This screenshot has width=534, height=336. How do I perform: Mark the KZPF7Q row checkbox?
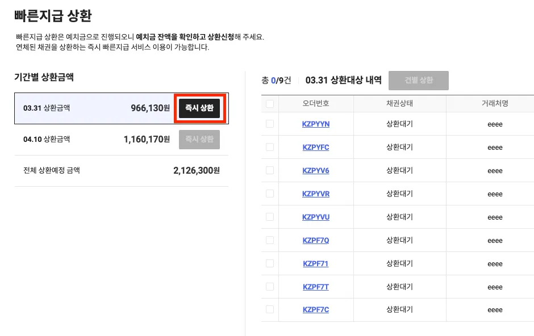coord(269,240)
